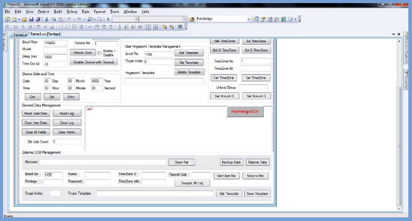
Task: Open the solution platforms dropdown
Action: coord(184,19)
